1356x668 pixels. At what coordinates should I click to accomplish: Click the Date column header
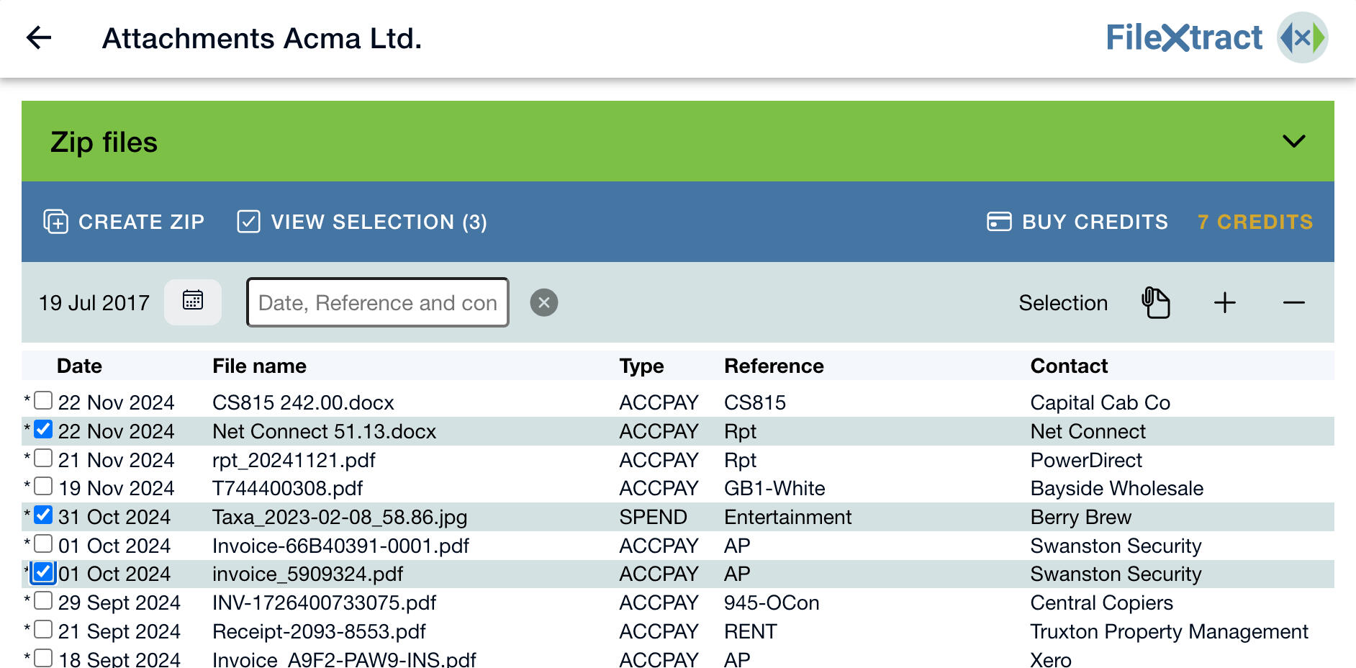click(x=79, y=366)
